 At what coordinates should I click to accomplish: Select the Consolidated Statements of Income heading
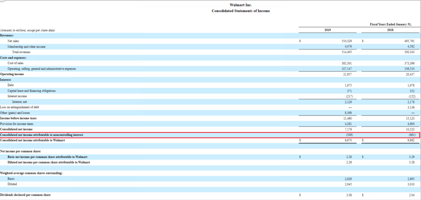tap(240, 11)
